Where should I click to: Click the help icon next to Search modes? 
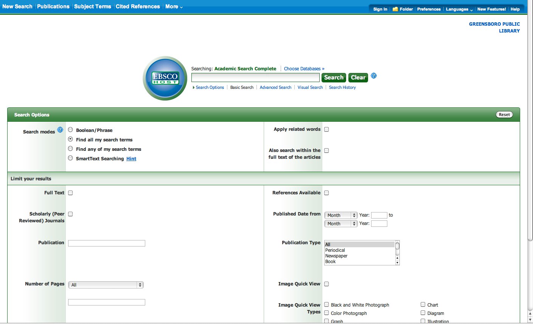tap(60, 130)
